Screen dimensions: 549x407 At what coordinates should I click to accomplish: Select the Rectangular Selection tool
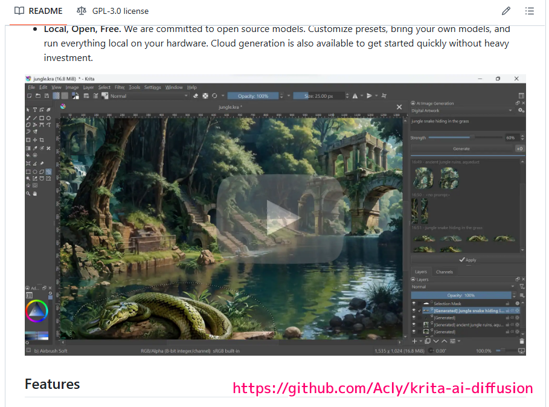click(x=28, y=172)
